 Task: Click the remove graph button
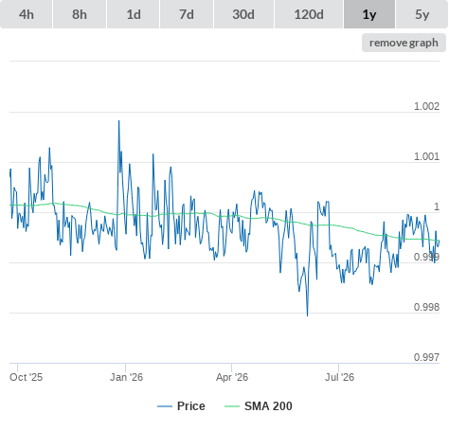pyautogui.click(x=404, y=43)
